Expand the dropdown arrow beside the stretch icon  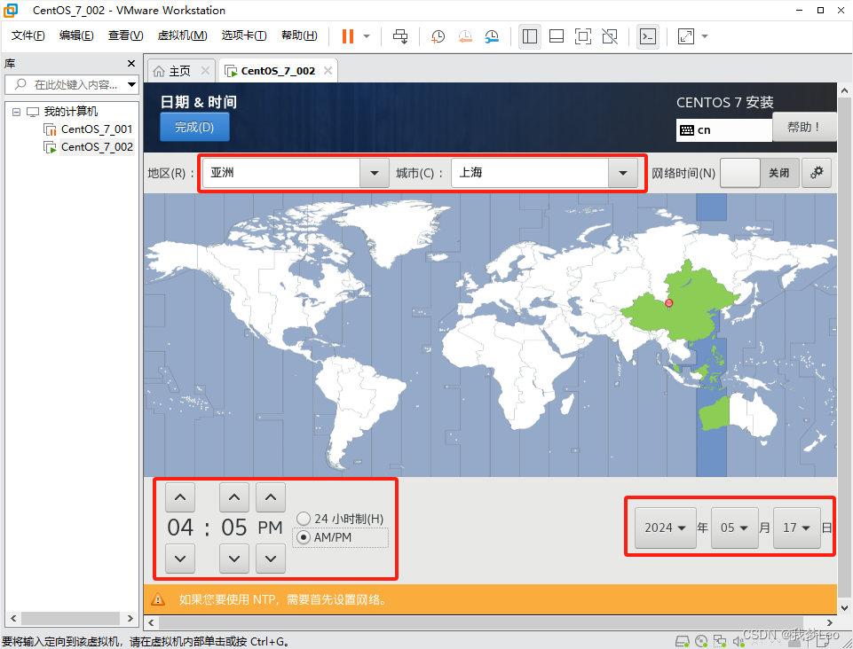(705, 36)
